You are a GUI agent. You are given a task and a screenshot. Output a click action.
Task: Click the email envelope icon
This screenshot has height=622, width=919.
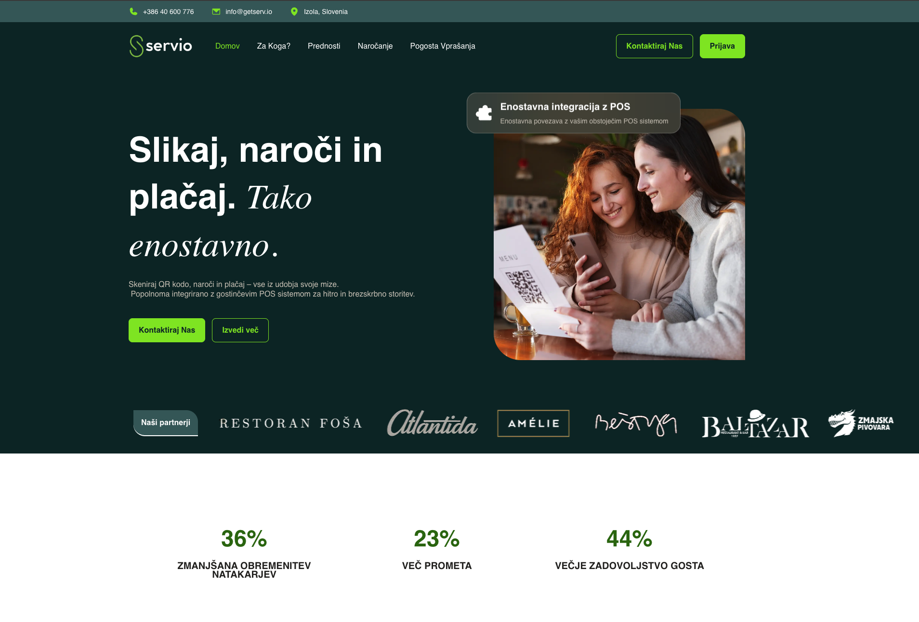216,12
